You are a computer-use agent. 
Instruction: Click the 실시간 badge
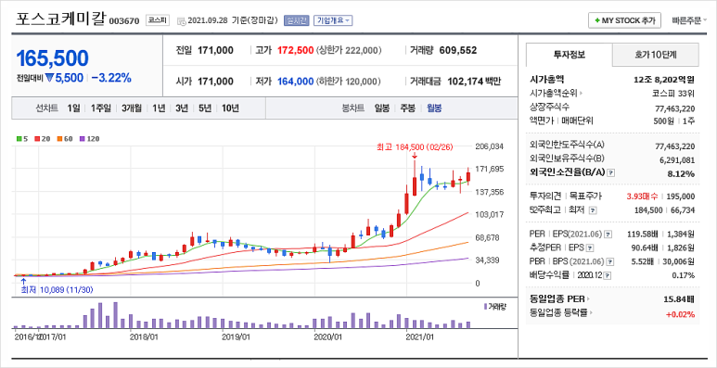coord(297,20)
